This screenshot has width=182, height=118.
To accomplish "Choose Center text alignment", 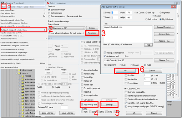I will (x=132, y=65).
